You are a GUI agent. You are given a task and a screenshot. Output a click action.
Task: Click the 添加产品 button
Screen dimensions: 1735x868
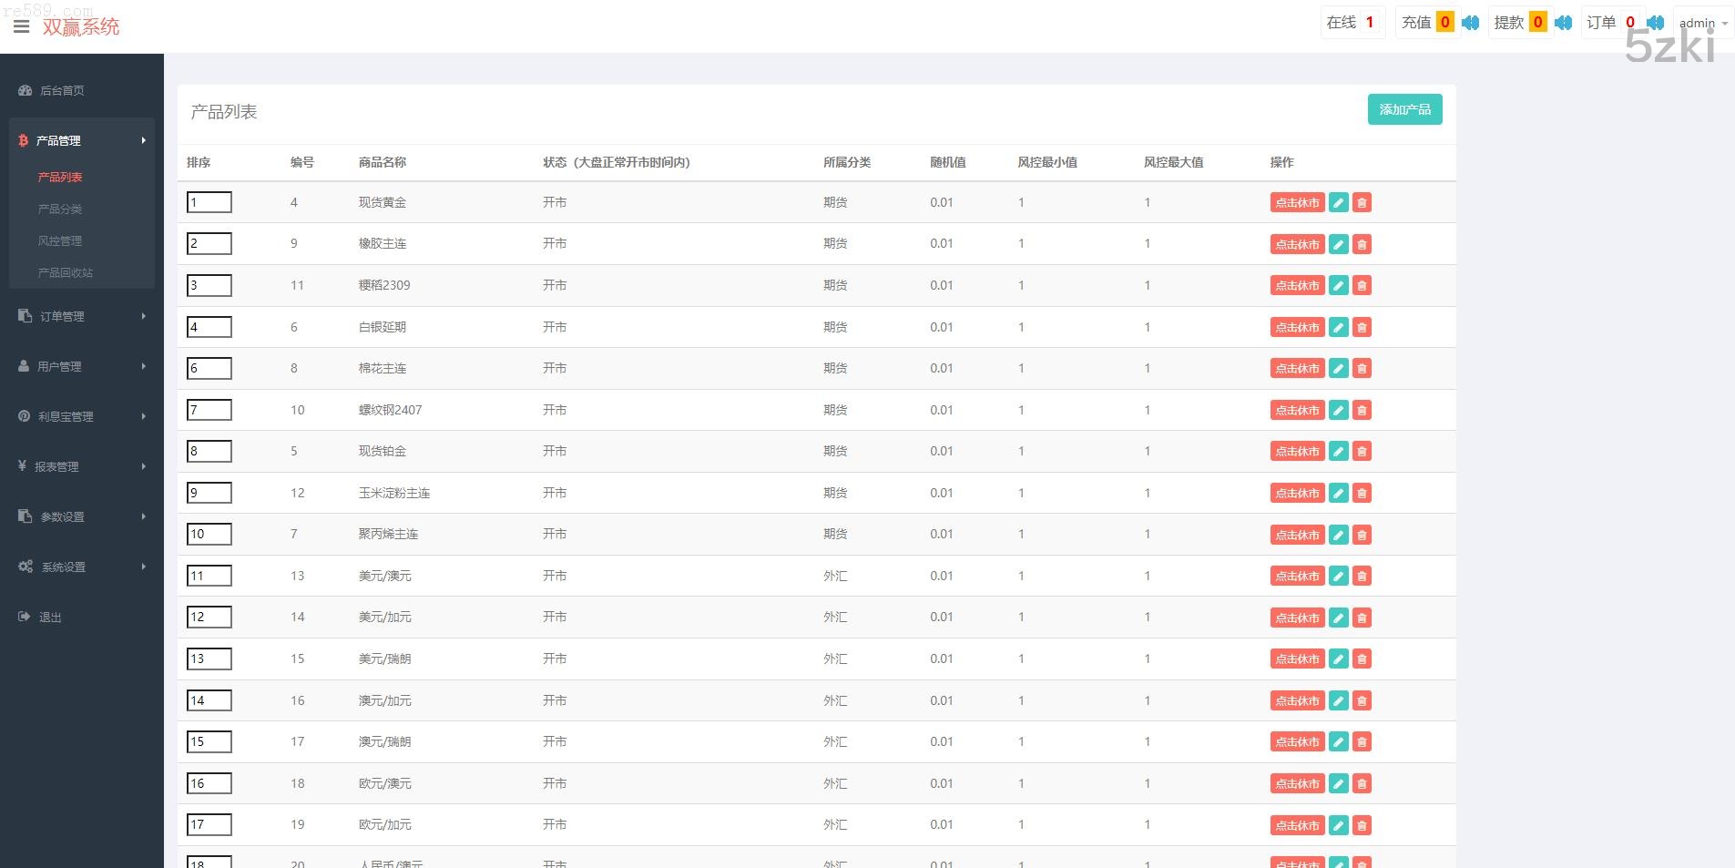coord(1404,109)
